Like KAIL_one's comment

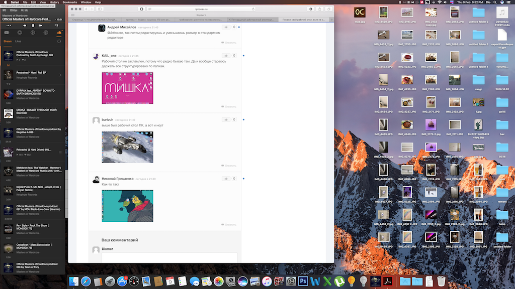[x=226, y=55]
